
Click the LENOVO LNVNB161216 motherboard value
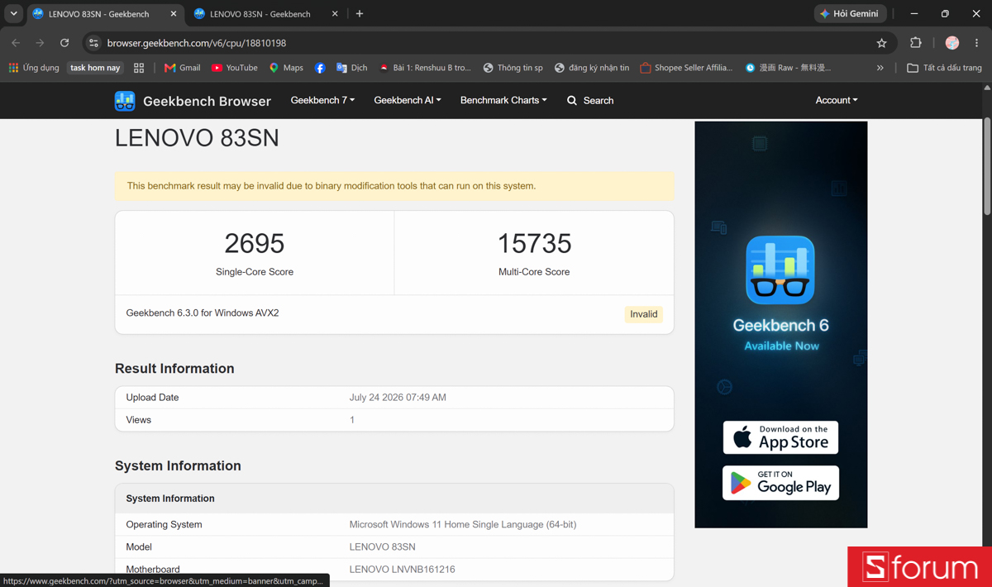pos(402,570)
